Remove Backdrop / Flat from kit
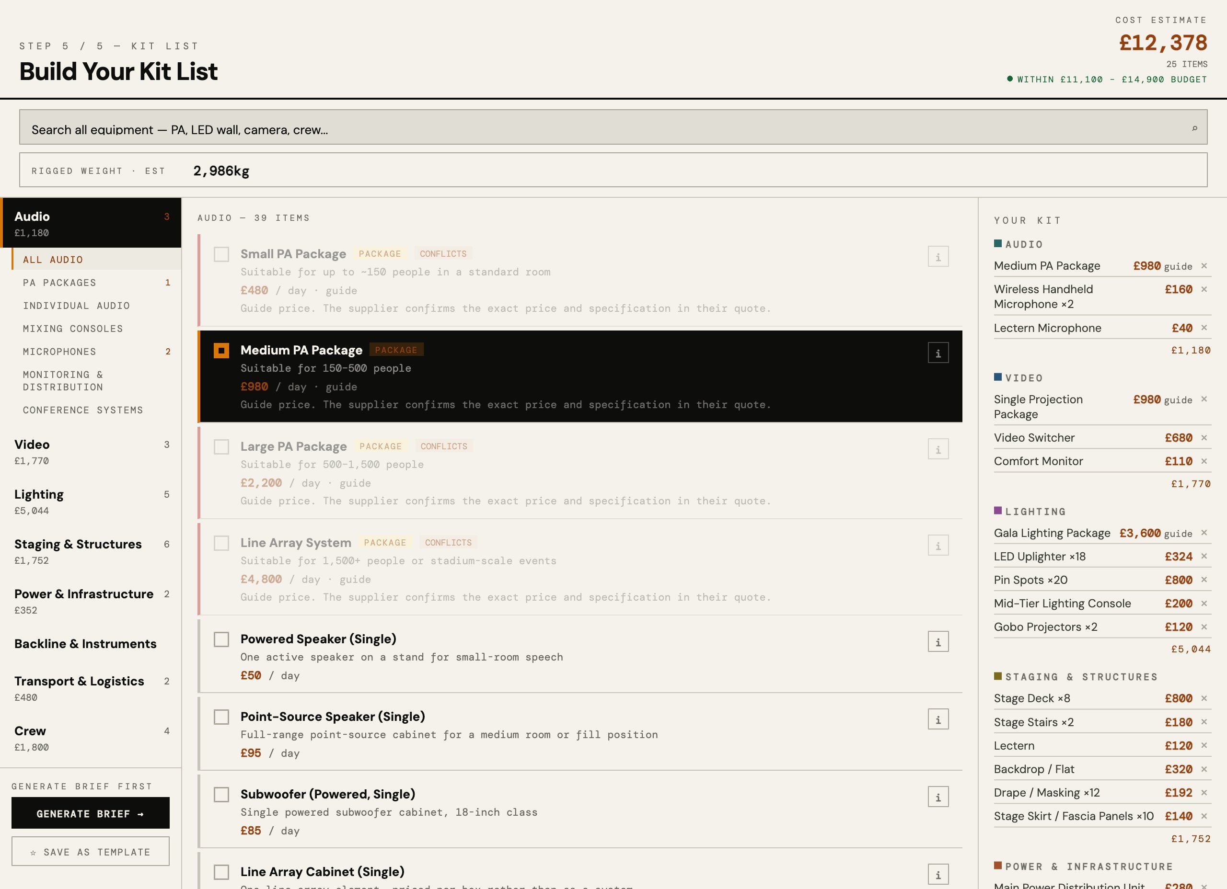This screenshot has width=1227, height=889. (1204, 769)
